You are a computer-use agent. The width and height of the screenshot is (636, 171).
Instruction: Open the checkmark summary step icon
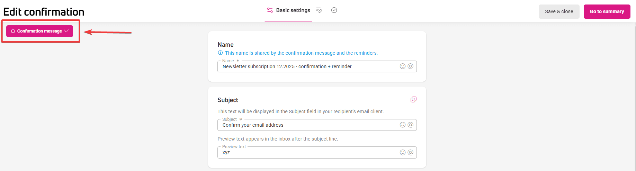pos(334,10)
